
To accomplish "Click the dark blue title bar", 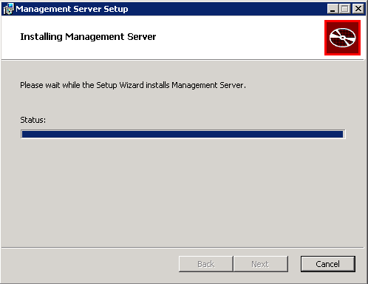I will pos(227,9).
